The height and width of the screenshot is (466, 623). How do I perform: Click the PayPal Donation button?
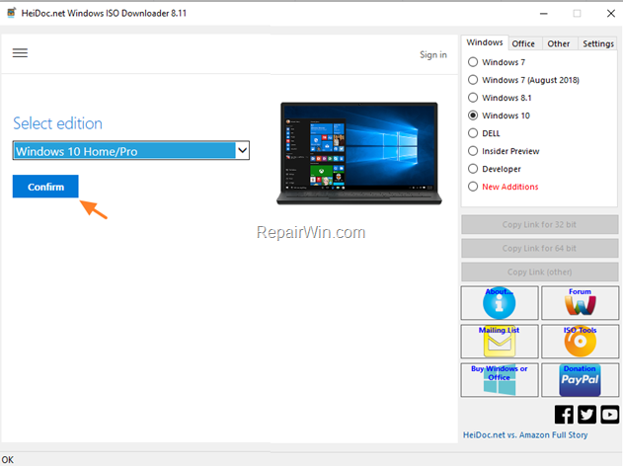pyautogui.click(x=581, y=380)
